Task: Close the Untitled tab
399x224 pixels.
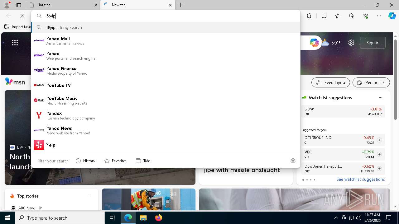Action: coord(96,5)
